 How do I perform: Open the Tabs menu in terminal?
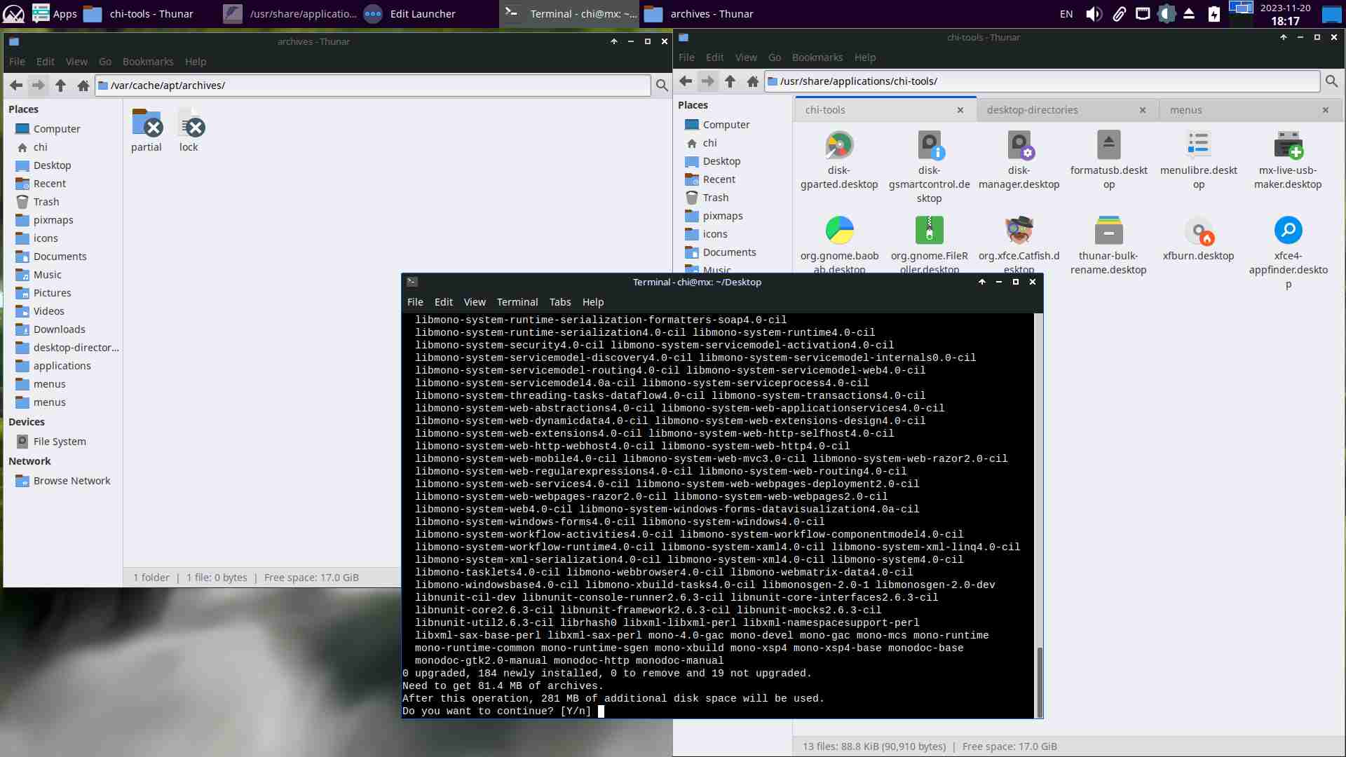[x=559, y=302]
